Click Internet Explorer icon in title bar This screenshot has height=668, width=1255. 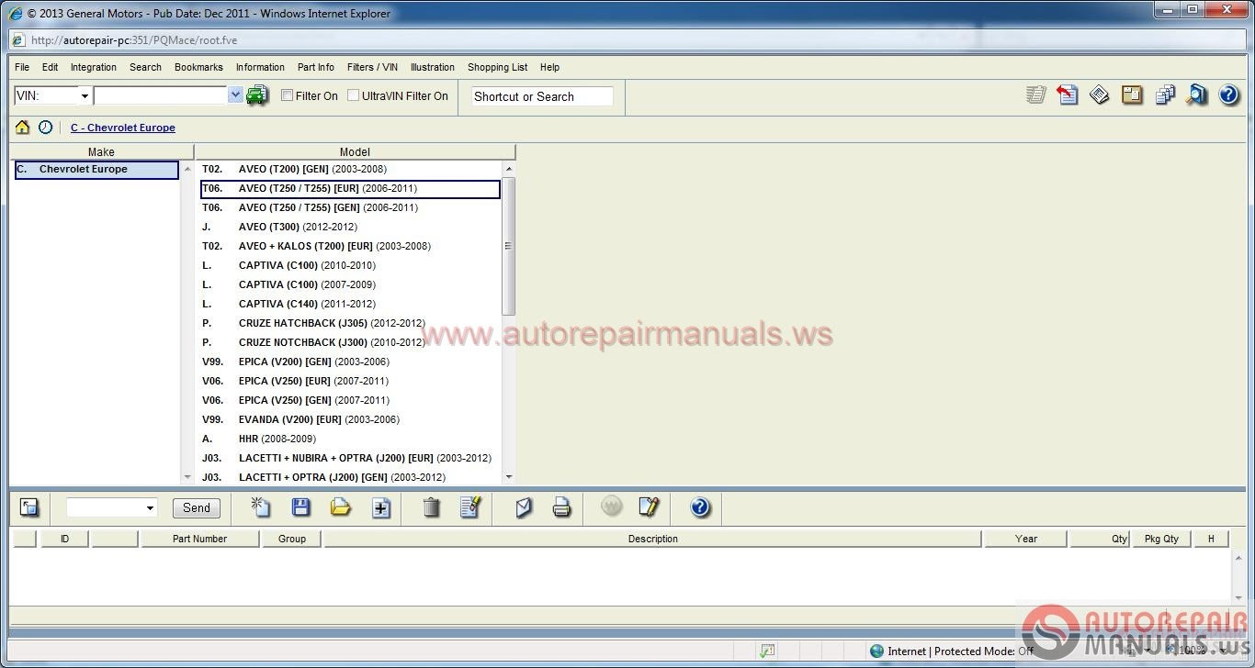(16, 13)
